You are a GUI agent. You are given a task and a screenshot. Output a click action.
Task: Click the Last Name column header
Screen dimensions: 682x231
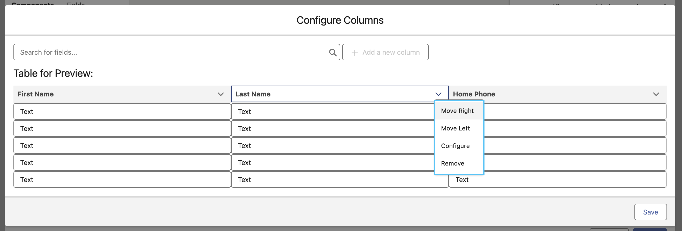tap(340, 94)
